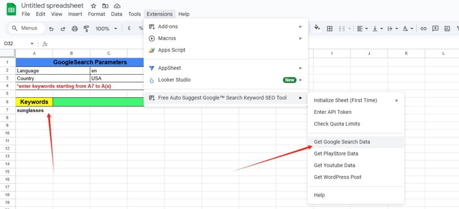The height and width of the screenshot is (209, 459).
Task: Expand the vertical align dropdown arrow
Action: [381, 29]
